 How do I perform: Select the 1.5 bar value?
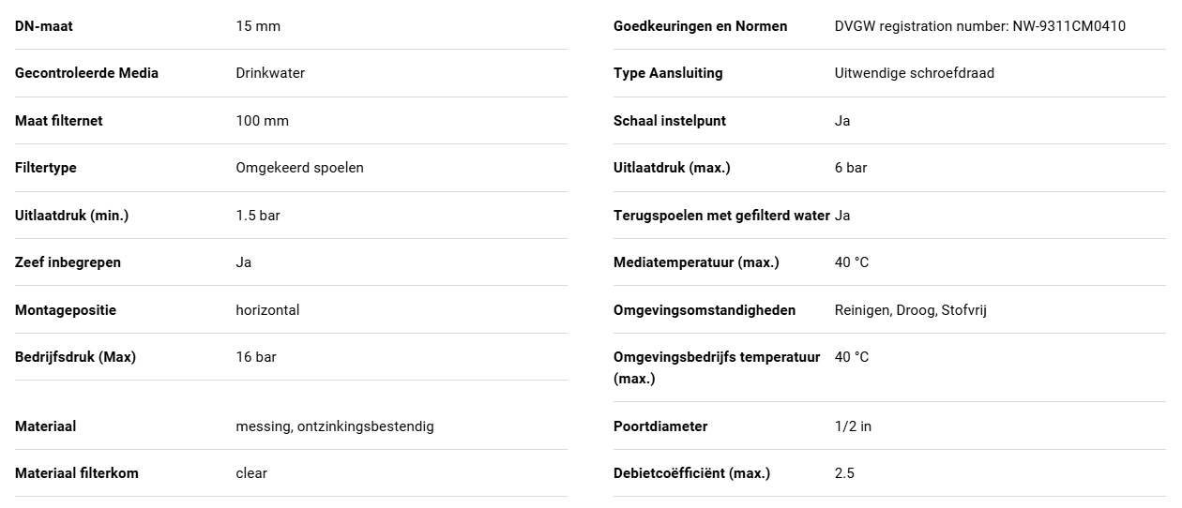coord(258,216)
